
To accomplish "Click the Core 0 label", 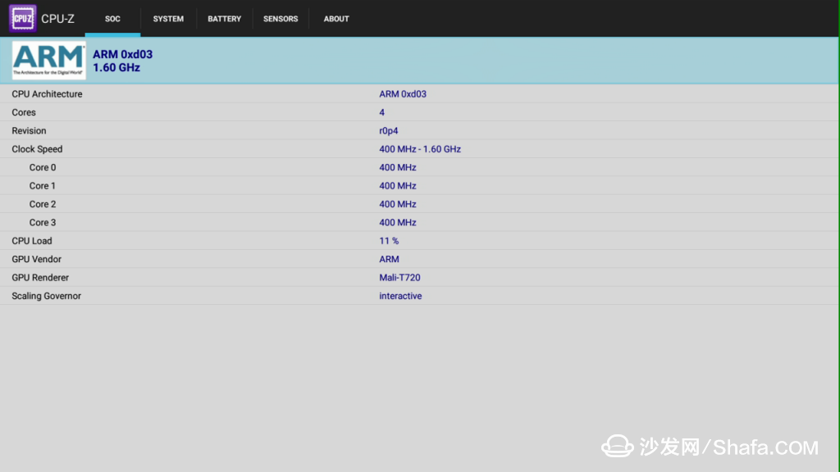I will click(43, 167).
